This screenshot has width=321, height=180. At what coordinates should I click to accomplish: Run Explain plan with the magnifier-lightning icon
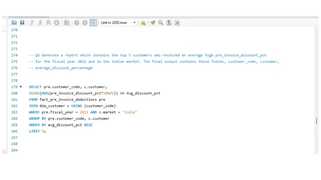pyautogui.click(x=48, y=23)
